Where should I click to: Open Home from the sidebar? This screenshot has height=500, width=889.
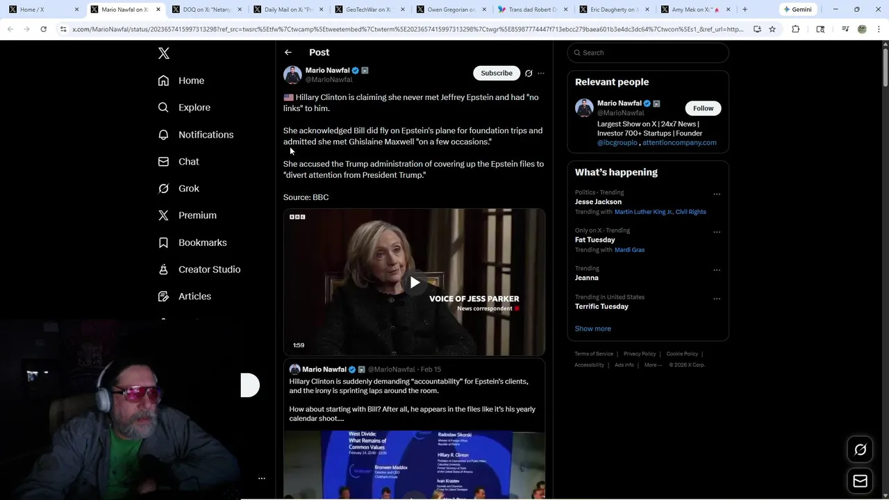tap(181, 81)
